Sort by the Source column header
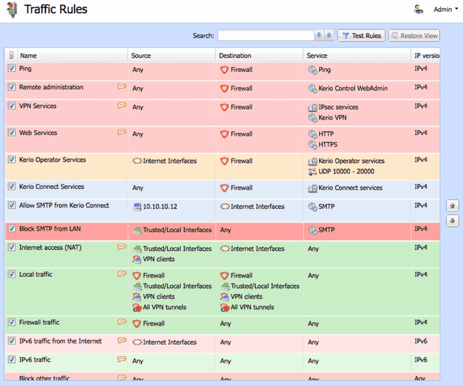Screen dimensions: 463x385 click(172, 55)
